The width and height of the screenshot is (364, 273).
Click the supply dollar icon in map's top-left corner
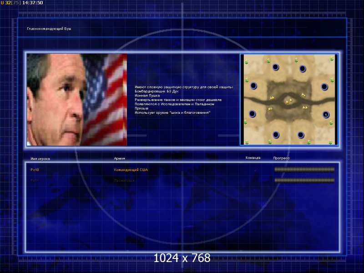[246, 62]
